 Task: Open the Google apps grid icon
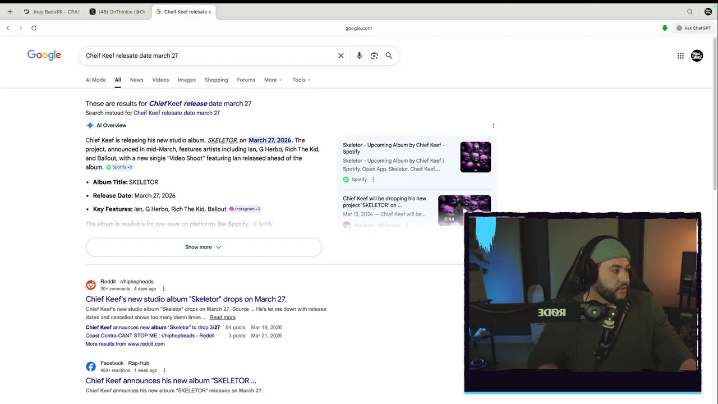click(x=680, y=56)
